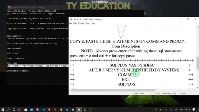The image size is (199, 112).
Task: Open Task View on the taskbar
Action: coord(20,110)
